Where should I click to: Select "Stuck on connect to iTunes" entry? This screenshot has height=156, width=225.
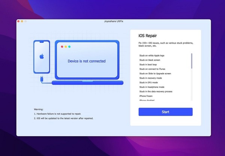[152, 69]
